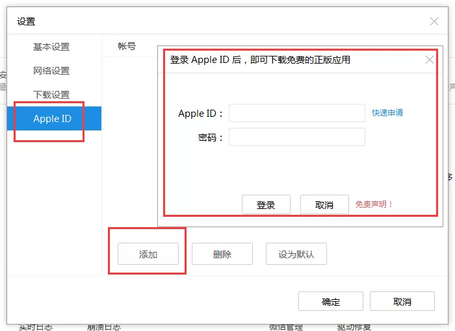Open 实时日志 in the background window
The width and height of the screenshot is (455, 331).
click(36, 328)
